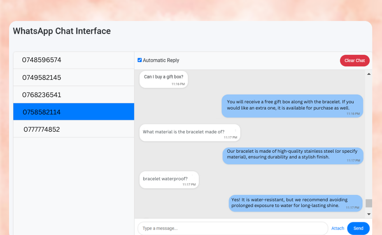Open chat with contact 0768236541
This screenshot has height=235, width=382.
click(x=74, y=95)
